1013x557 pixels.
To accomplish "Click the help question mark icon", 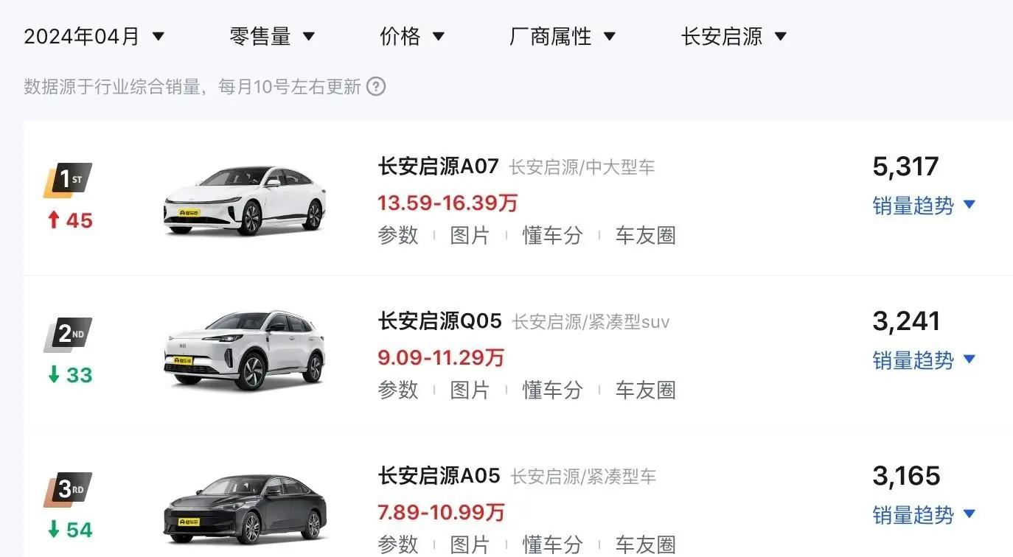I will [376, 87].
